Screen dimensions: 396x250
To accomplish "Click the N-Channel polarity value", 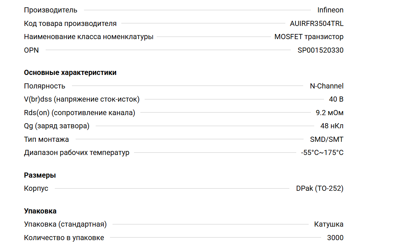I will click(327, 86).
